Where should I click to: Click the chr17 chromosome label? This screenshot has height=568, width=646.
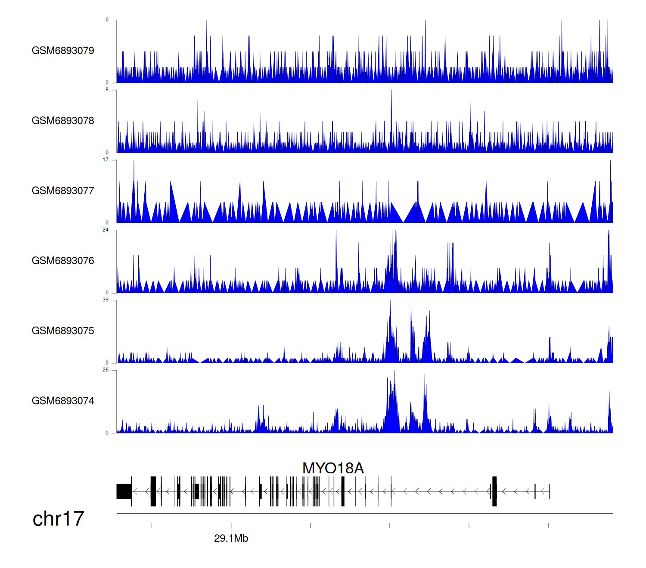coord(58,519)
